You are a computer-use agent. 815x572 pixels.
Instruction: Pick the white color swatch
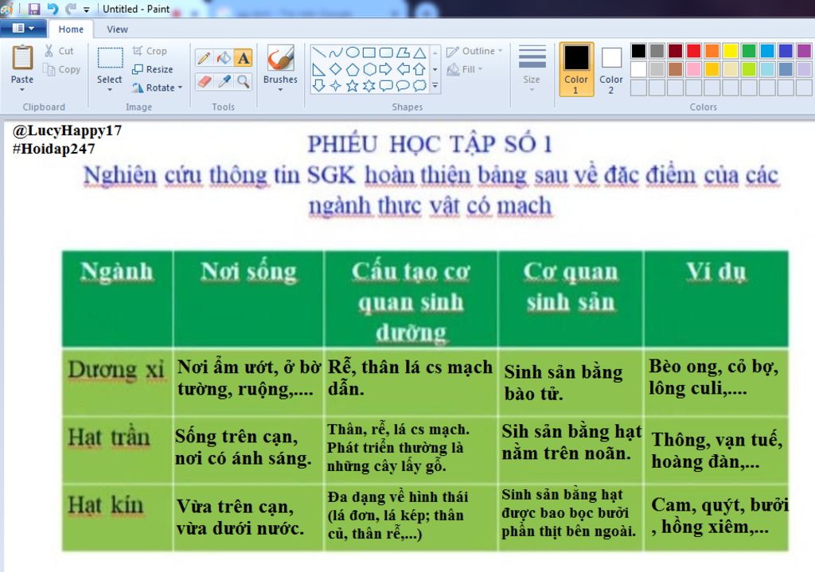[639, 69]
